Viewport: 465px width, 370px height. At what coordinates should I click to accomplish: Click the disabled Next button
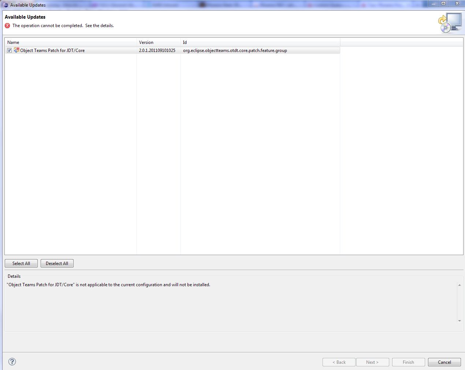click(x=373, y=362)
